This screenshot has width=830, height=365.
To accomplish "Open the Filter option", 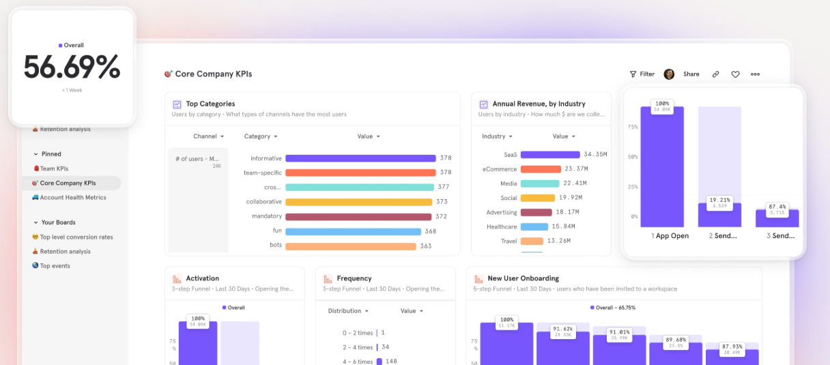I will point(642,74).
